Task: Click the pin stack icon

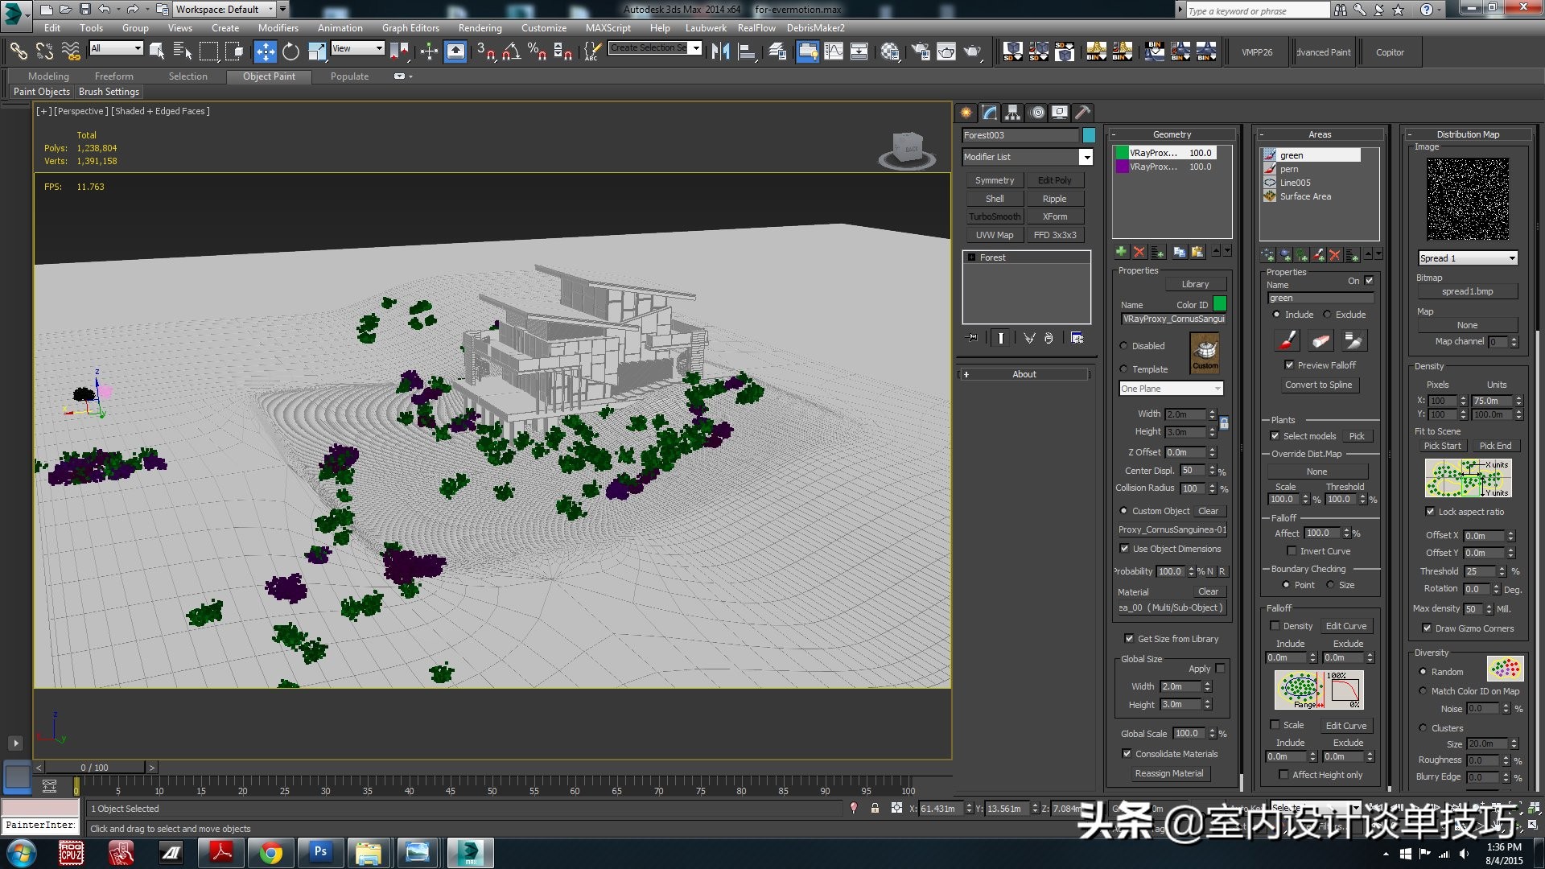Action: click(973, 338)
